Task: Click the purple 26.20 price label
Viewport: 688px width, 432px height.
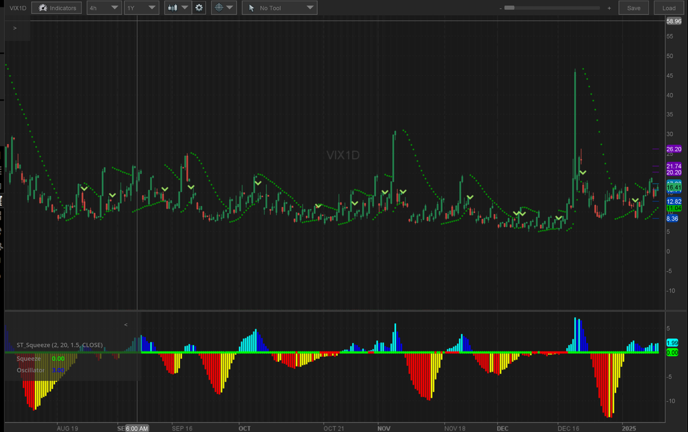Action: (x=674, y=149)
